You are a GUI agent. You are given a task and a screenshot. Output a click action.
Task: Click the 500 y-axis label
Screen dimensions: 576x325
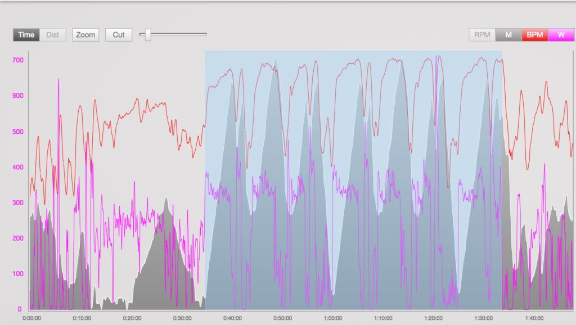(17, 132)
